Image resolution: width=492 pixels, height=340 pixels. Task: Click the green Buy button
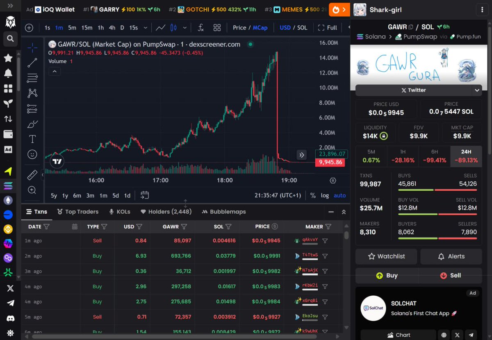coord(386,276)
